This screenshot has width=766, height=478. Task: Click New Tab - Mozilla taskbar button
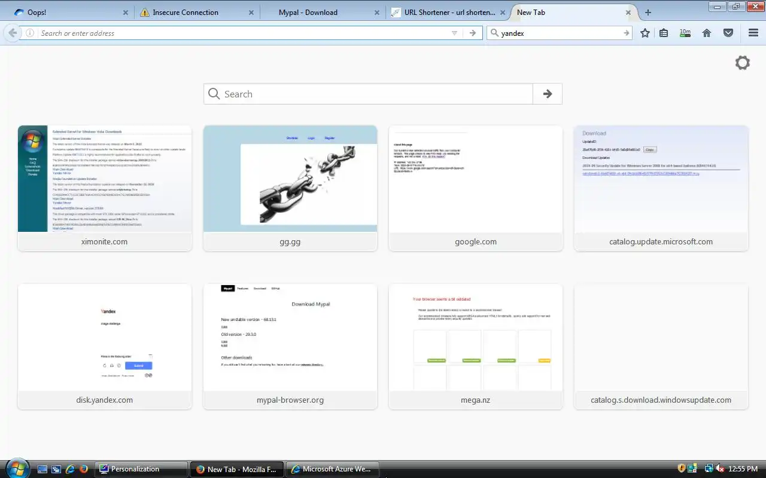point(237,469)
